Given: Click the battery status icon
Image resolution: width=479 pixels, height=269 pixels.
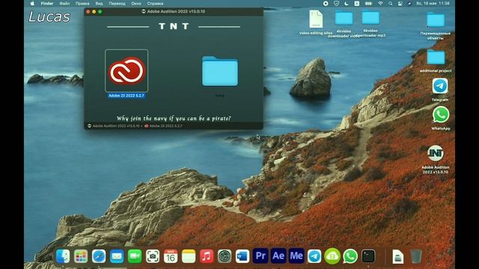Looking at the screenshot, I should [368, 4].
